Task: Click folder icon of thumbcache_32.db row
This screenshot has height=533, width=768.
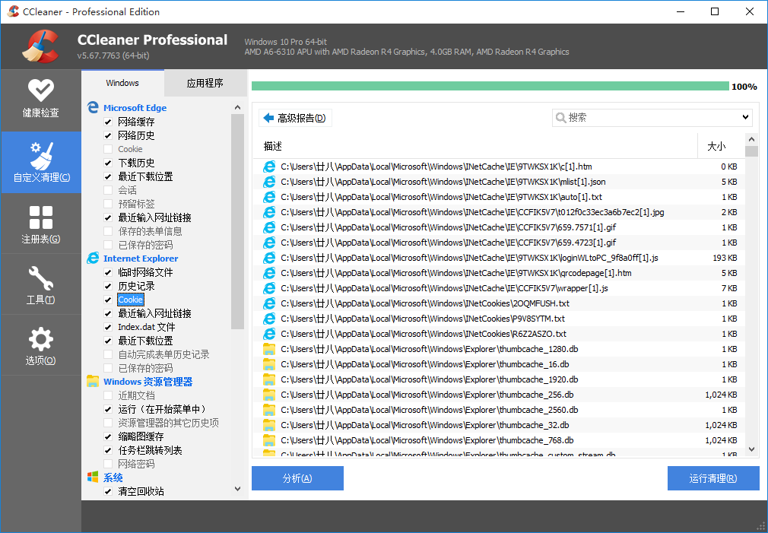Action: pyautogui.click(x=269, y=425)
